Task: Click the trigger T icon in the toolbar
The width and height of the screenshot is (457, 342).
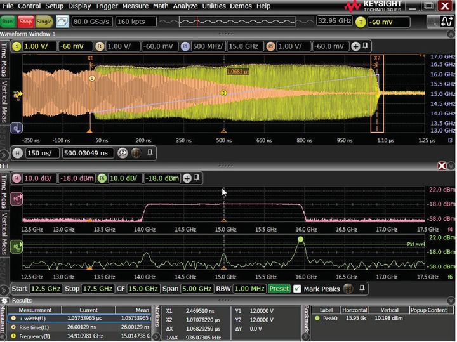Action: [x=362, y=21]
